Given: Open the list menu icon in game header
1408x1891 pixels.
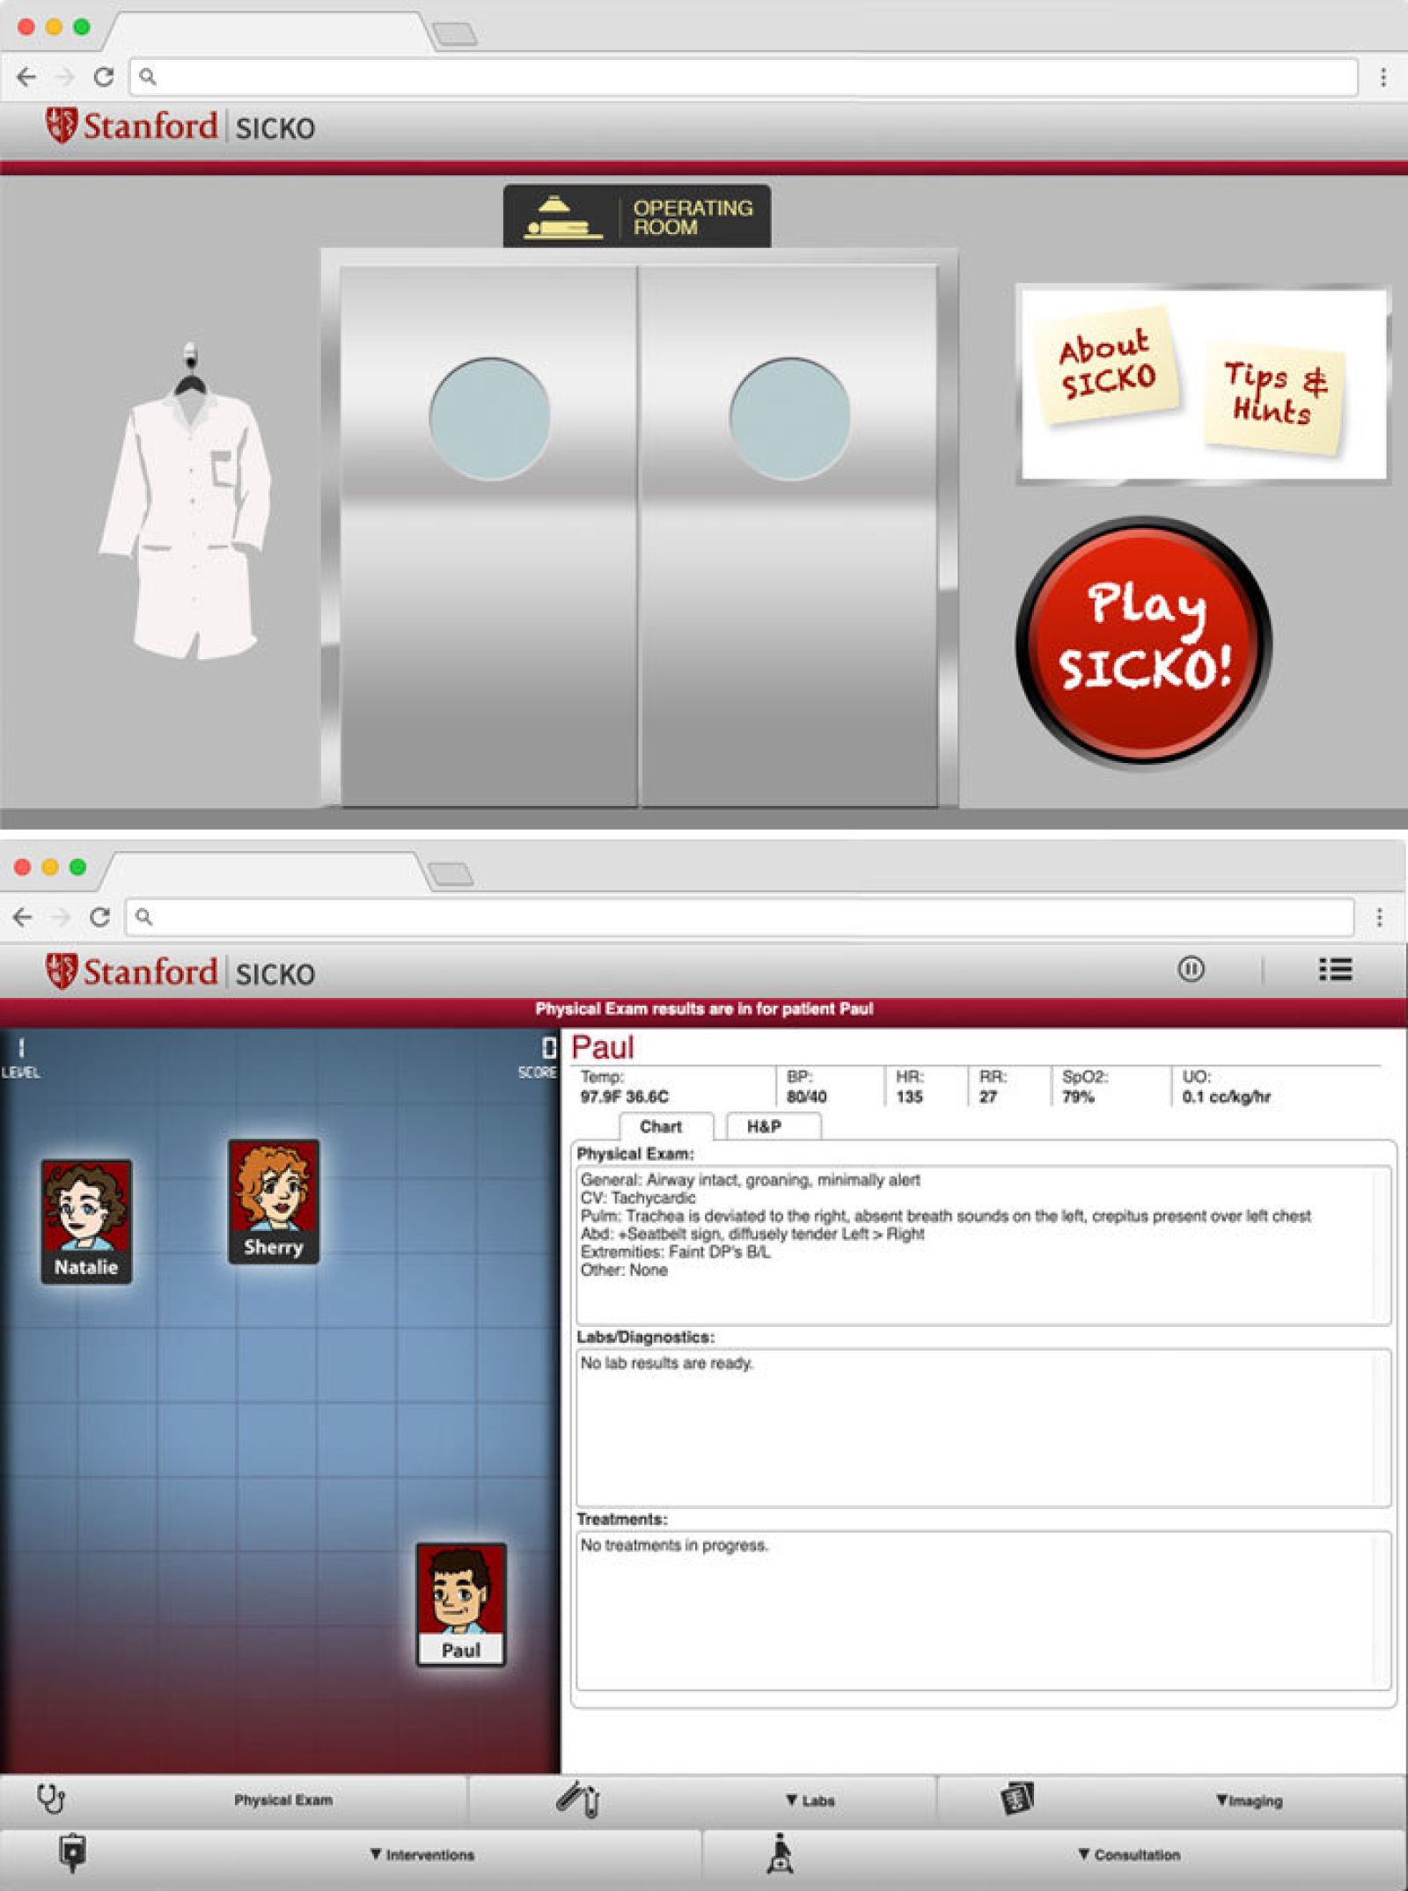Looking at the screenshot, I should pos(1335,969).
